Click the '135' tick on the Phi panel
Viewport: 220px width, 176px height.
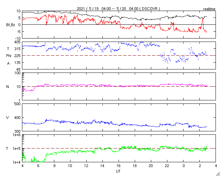(18, 63)
